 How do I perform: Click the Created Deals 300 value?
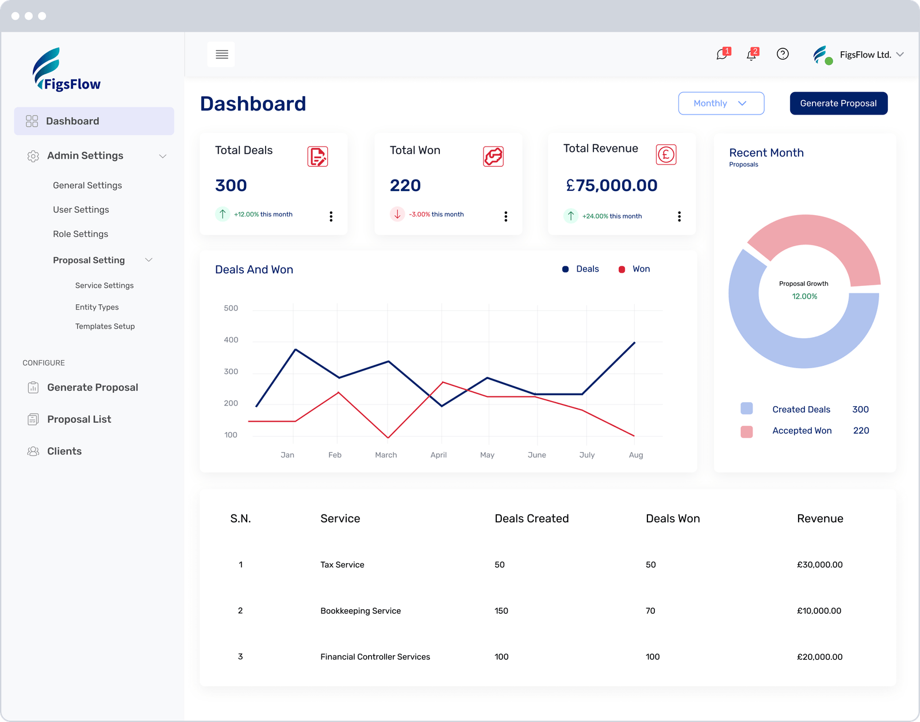click(x=860, y=410)
